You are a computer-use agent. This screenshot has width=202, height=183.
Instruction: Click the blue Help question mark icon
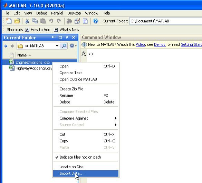96,21
